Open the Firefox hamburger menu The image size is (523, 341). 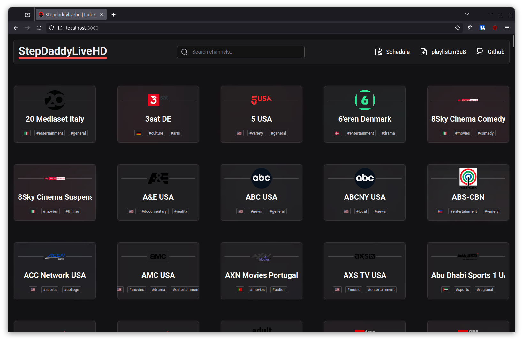[507, 28]
